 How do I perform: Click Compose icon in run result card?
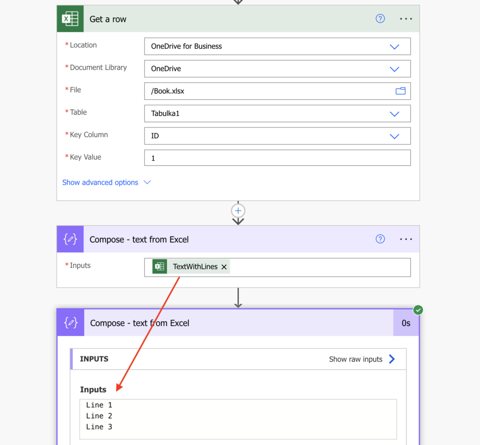click(71, 323)
